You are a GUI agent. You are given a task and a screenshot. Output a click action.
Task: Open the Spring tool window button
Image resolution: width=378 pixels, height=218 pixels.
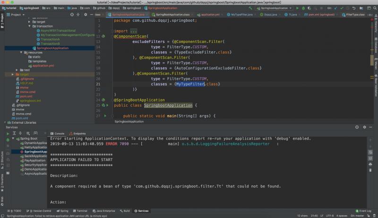pos(62,211)
